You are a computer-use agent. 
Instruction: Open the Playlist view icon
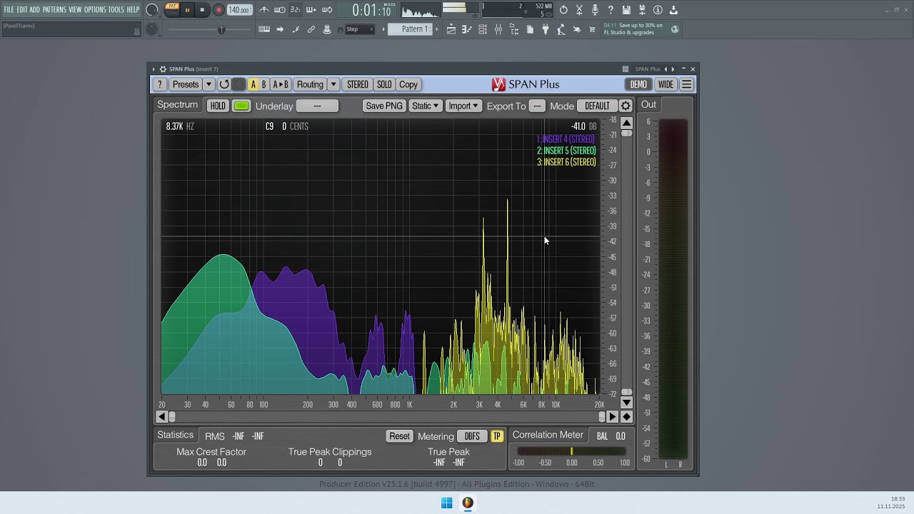451,29
